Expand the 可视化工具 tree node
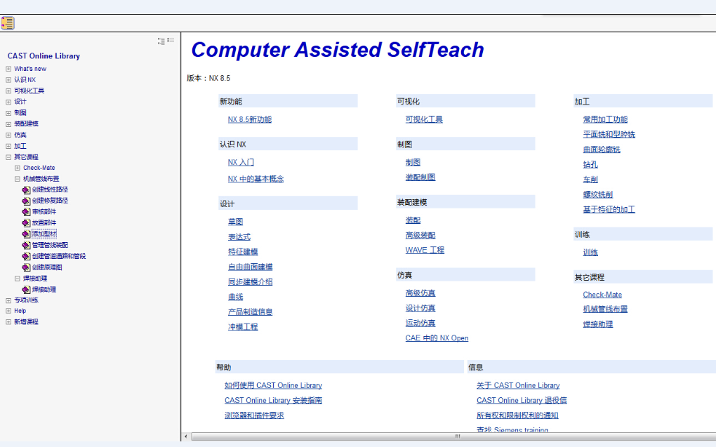Viewport: 716px width, 447px height. [x=8, y=91]
